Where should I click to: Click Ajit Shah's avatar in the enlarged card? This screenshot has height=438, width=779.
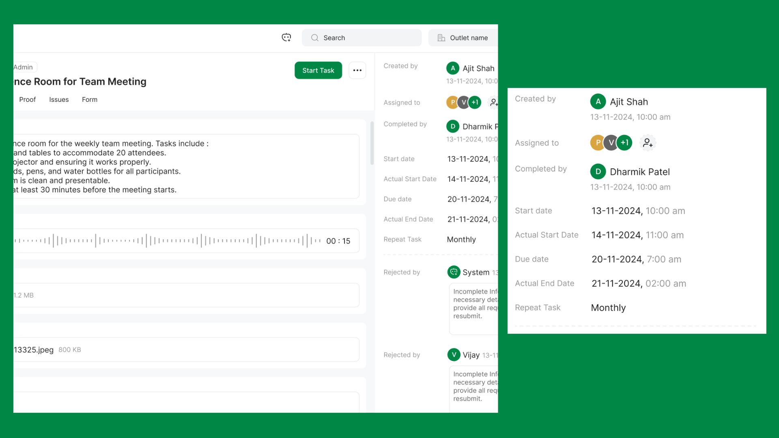598,102
